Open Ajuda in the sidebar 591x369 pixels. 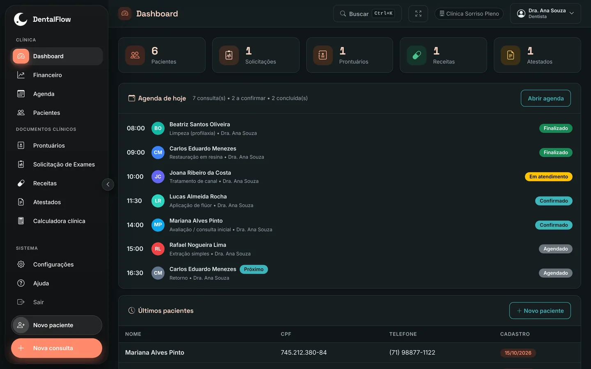click(x=57, y=283)
